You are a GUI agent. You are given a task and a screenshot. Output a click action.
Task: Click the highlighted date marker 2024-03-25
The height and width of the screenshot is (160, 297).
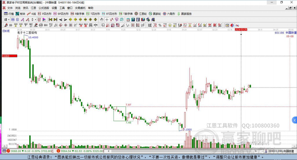tap(241, 30)
